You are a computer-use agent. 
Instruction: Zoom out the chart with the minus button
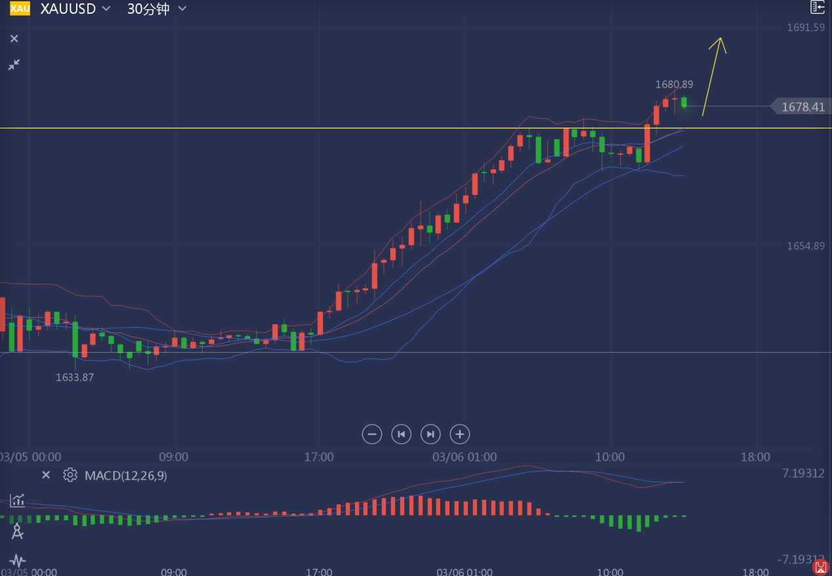(x=372, y=434)
